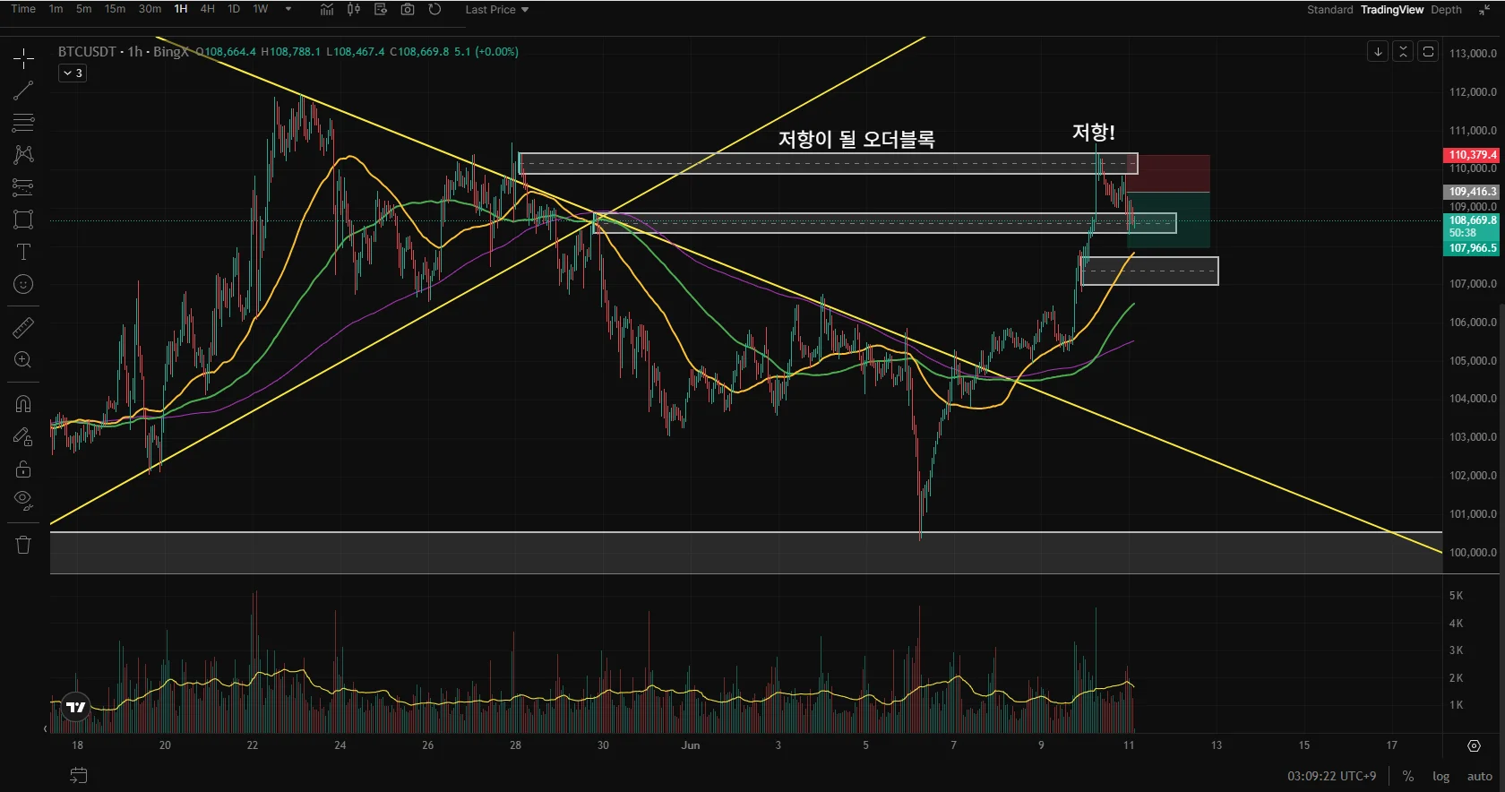Toggle lock all drawing tools
Screen dimensions: 1505x792
click(x=23, y=469)
